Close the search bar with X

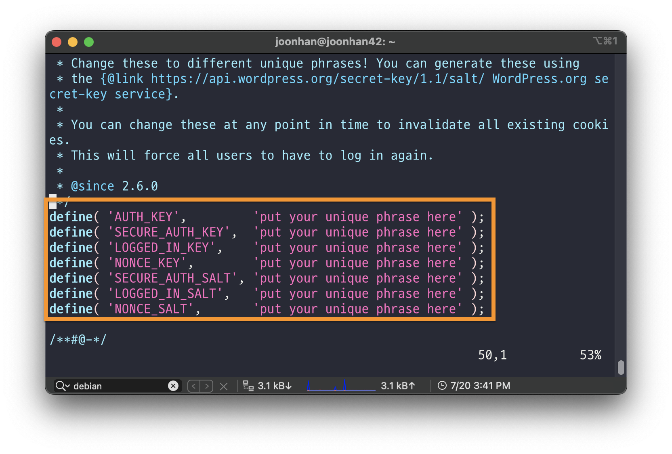(224, 387)
